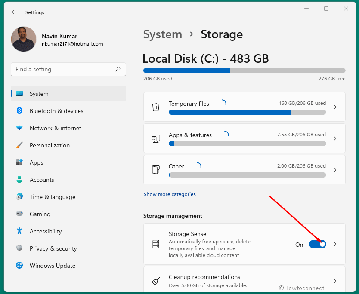The width and height of the screenshot is (359, 294).
Task: Select System in the sidebar
Action: (68, 93)
